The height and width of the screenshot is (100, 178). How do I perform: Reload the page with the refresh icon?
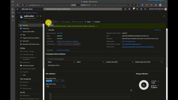17,5
